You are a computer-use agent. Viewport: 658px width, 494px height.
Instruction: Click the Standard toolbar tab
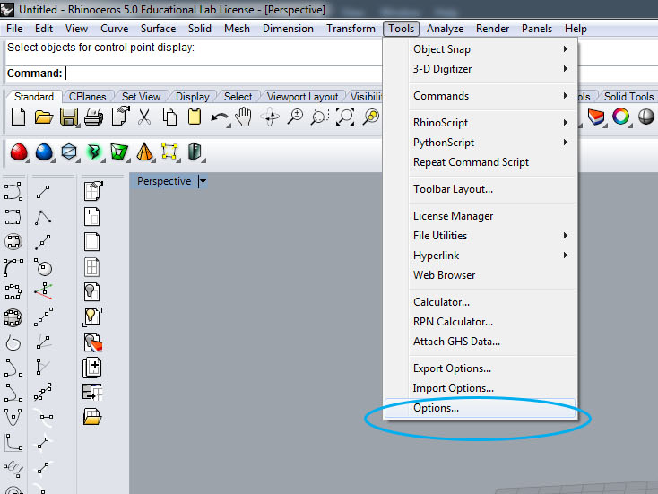click(34, 97)
